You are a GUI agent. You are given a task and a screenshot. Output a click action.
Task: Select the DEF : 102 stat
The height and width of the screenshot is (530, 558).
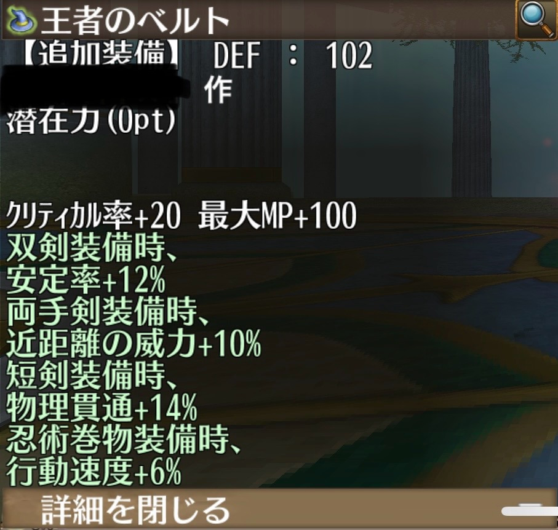click(x=293, y=55)
